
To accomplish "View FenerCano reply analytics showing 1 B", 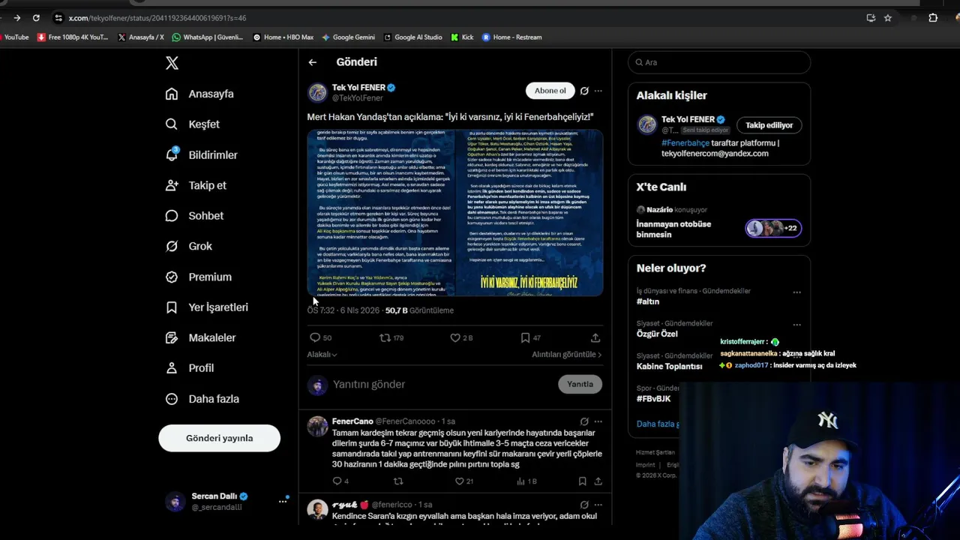I will (x=526, y=481).
